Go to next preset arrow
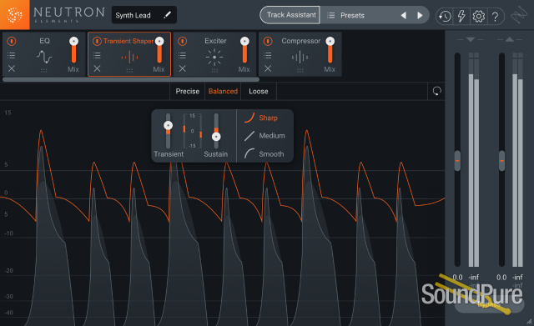The width and height of the screenshot is (534, 326). [420, 15]
